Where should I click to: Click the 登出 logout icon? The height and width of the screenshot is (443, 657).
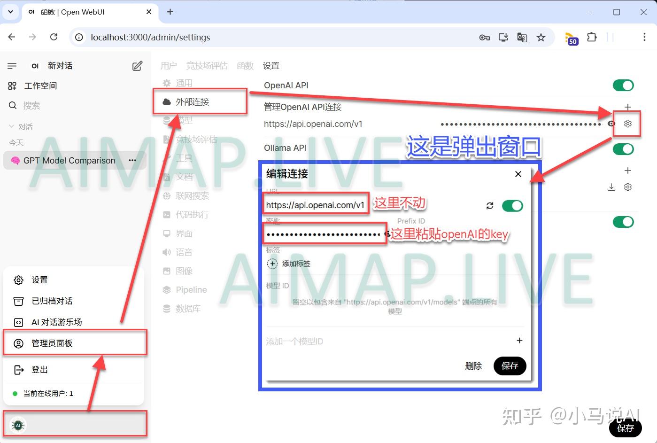(x=19, y=370)
